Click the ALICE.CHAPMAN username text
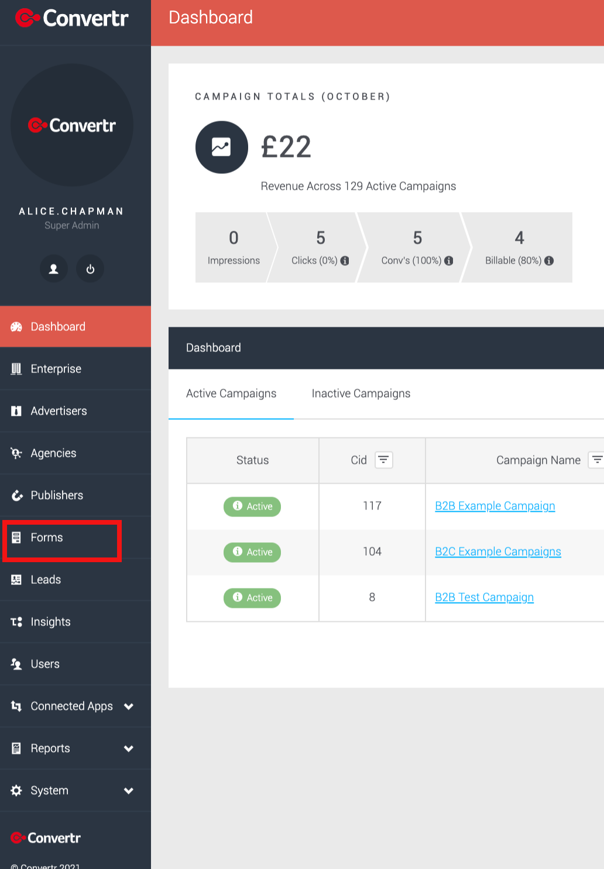 (x=71, y=211)
